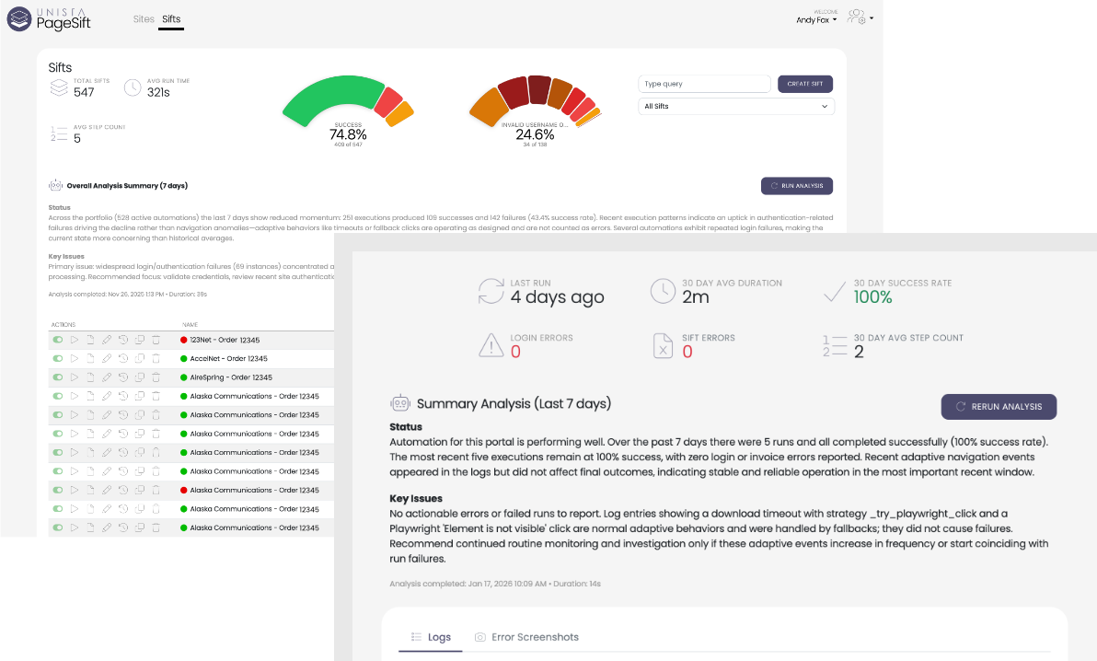
Task: Run the red-status Alaska Communications sift
Action: (75, 490)
